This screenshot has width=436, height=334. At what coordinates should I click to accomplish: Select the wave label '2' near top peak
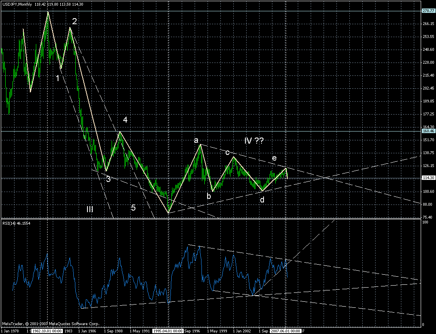[x=75, y=21]
